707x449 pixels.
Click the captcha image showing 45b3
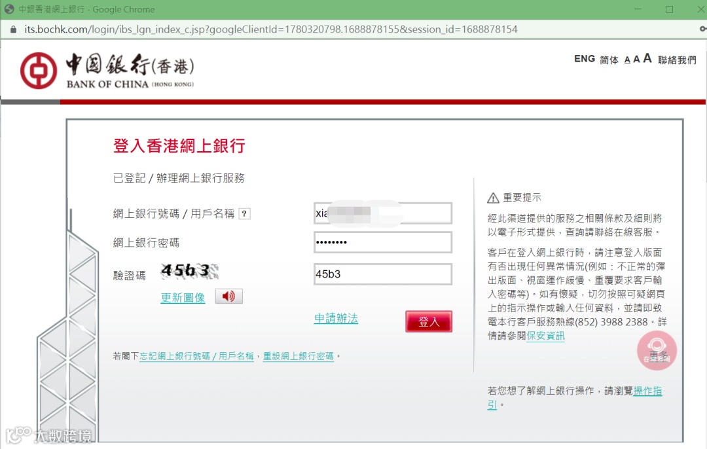(x=189, y=270)
